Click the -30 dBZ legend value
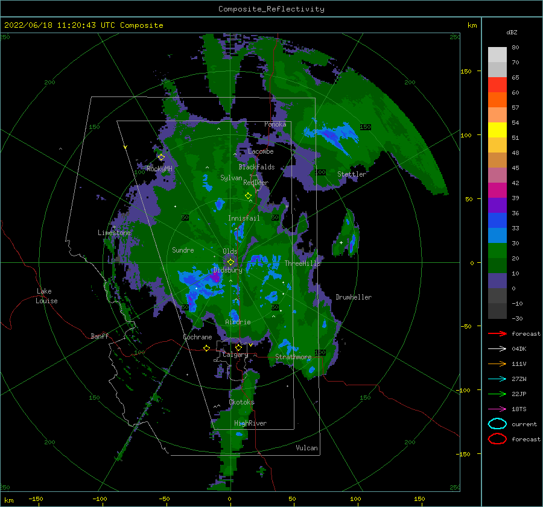Viewport: 543px width, 507px height. pyautogui.click(x=517, y=319)
